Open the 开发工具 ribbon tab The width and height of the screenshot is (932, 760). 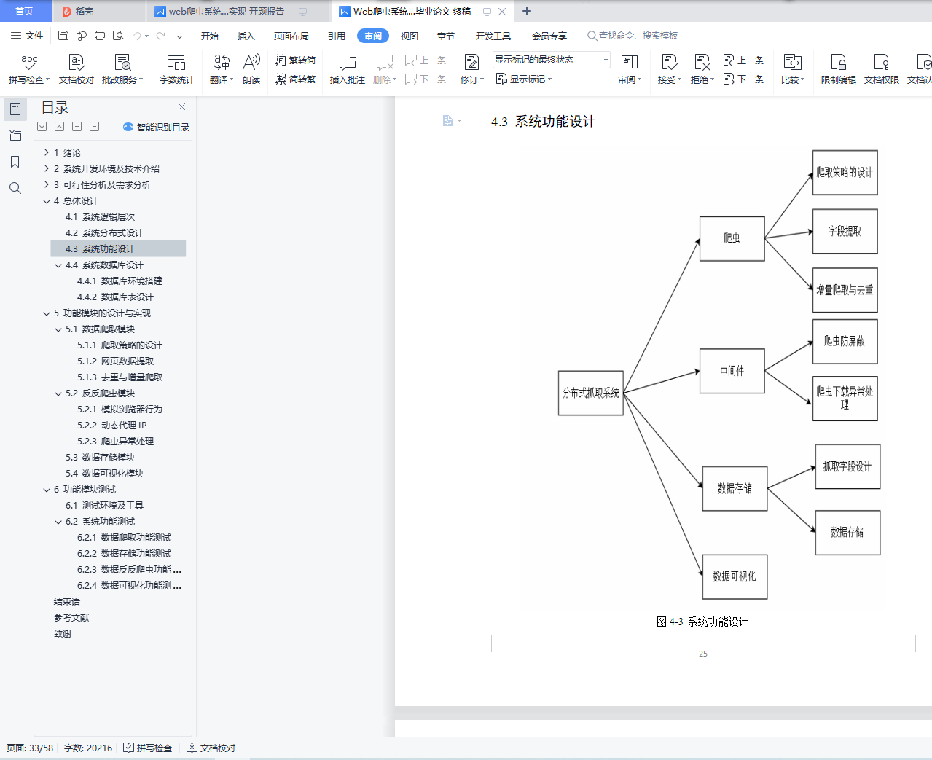pos(493,36)
